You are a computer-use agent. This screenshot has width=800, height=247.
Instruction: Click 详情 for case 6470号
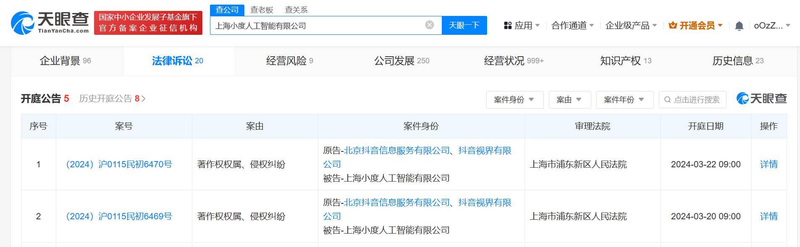click(769, 164)
